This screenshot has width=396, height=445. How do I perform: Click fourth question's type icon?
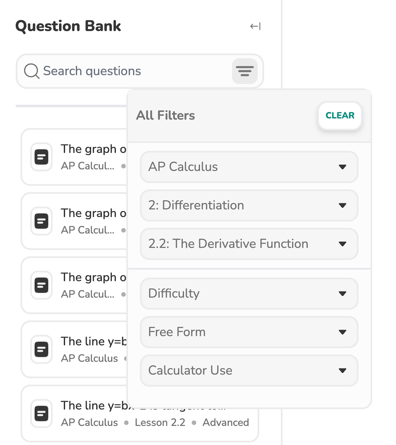click(x=42, y=349)
